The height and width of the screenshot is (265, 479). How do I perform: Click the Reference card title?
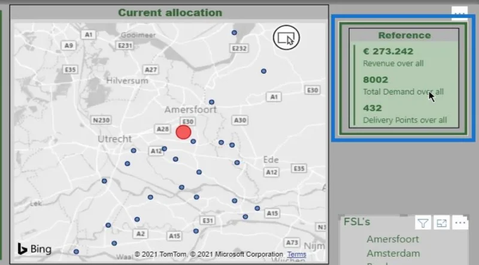404,35
